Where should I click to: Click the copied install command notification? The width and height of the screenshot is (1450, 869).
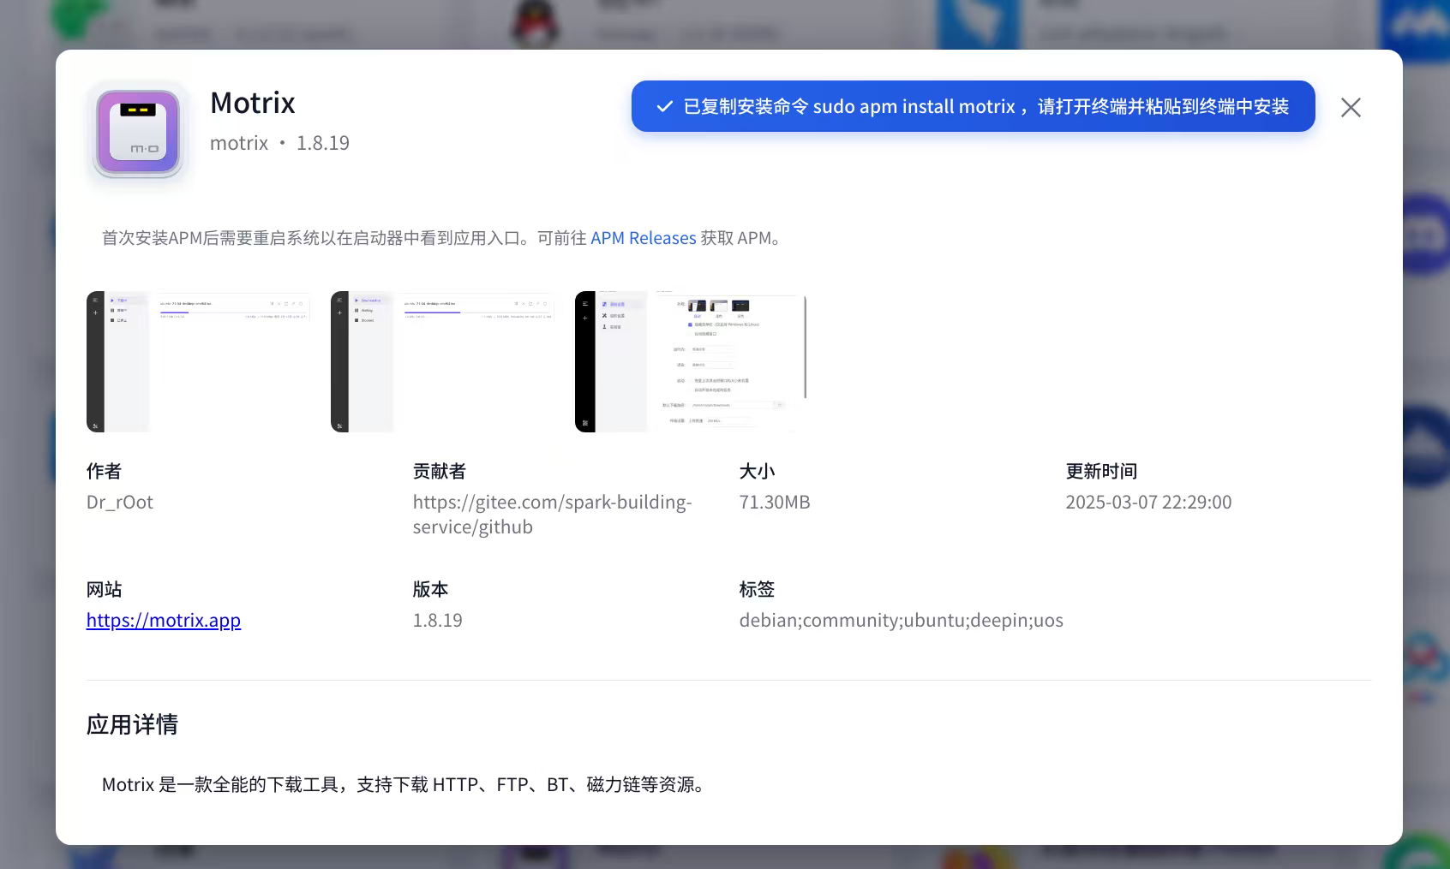pyautogui.click(x=973, y=106)
